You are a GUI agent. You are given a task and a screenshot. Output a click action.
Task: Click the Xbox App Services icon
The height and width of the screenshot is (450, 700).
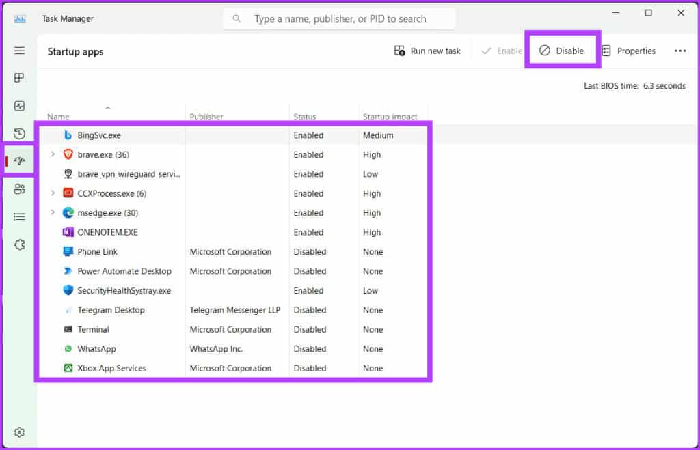click(68, 368)
